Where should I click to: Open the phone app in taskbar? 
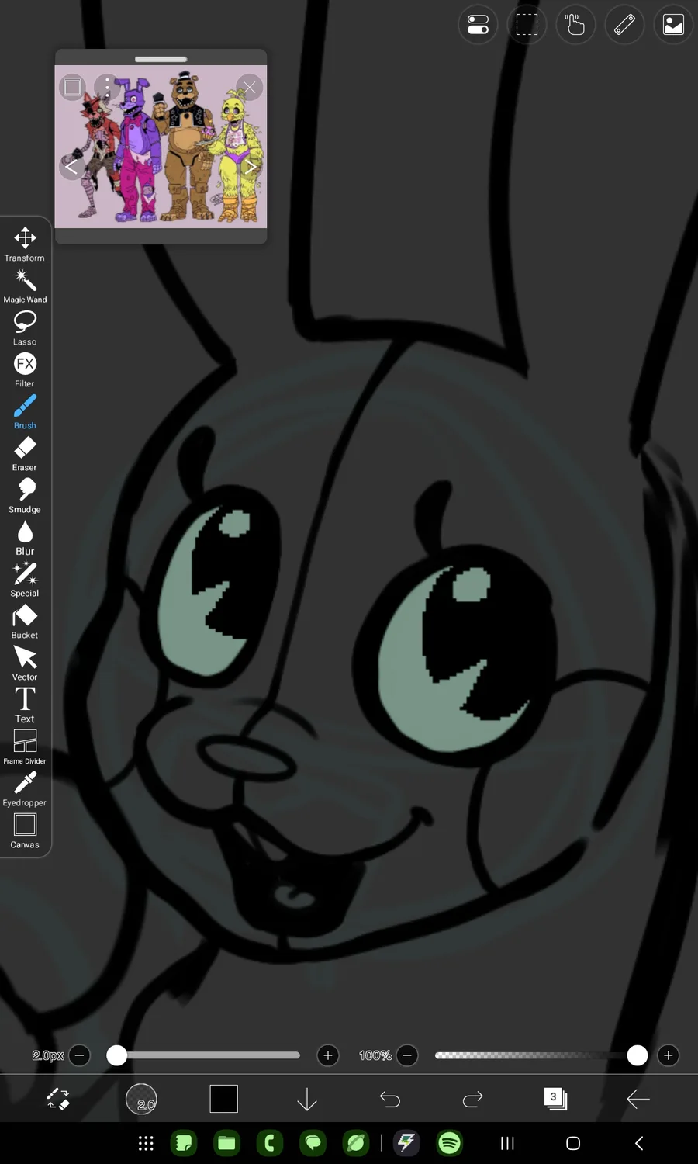(269, 1143)
